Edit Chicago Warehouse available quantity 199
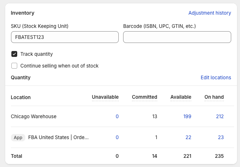The image size is (240, 167). [x=187, y=117]
